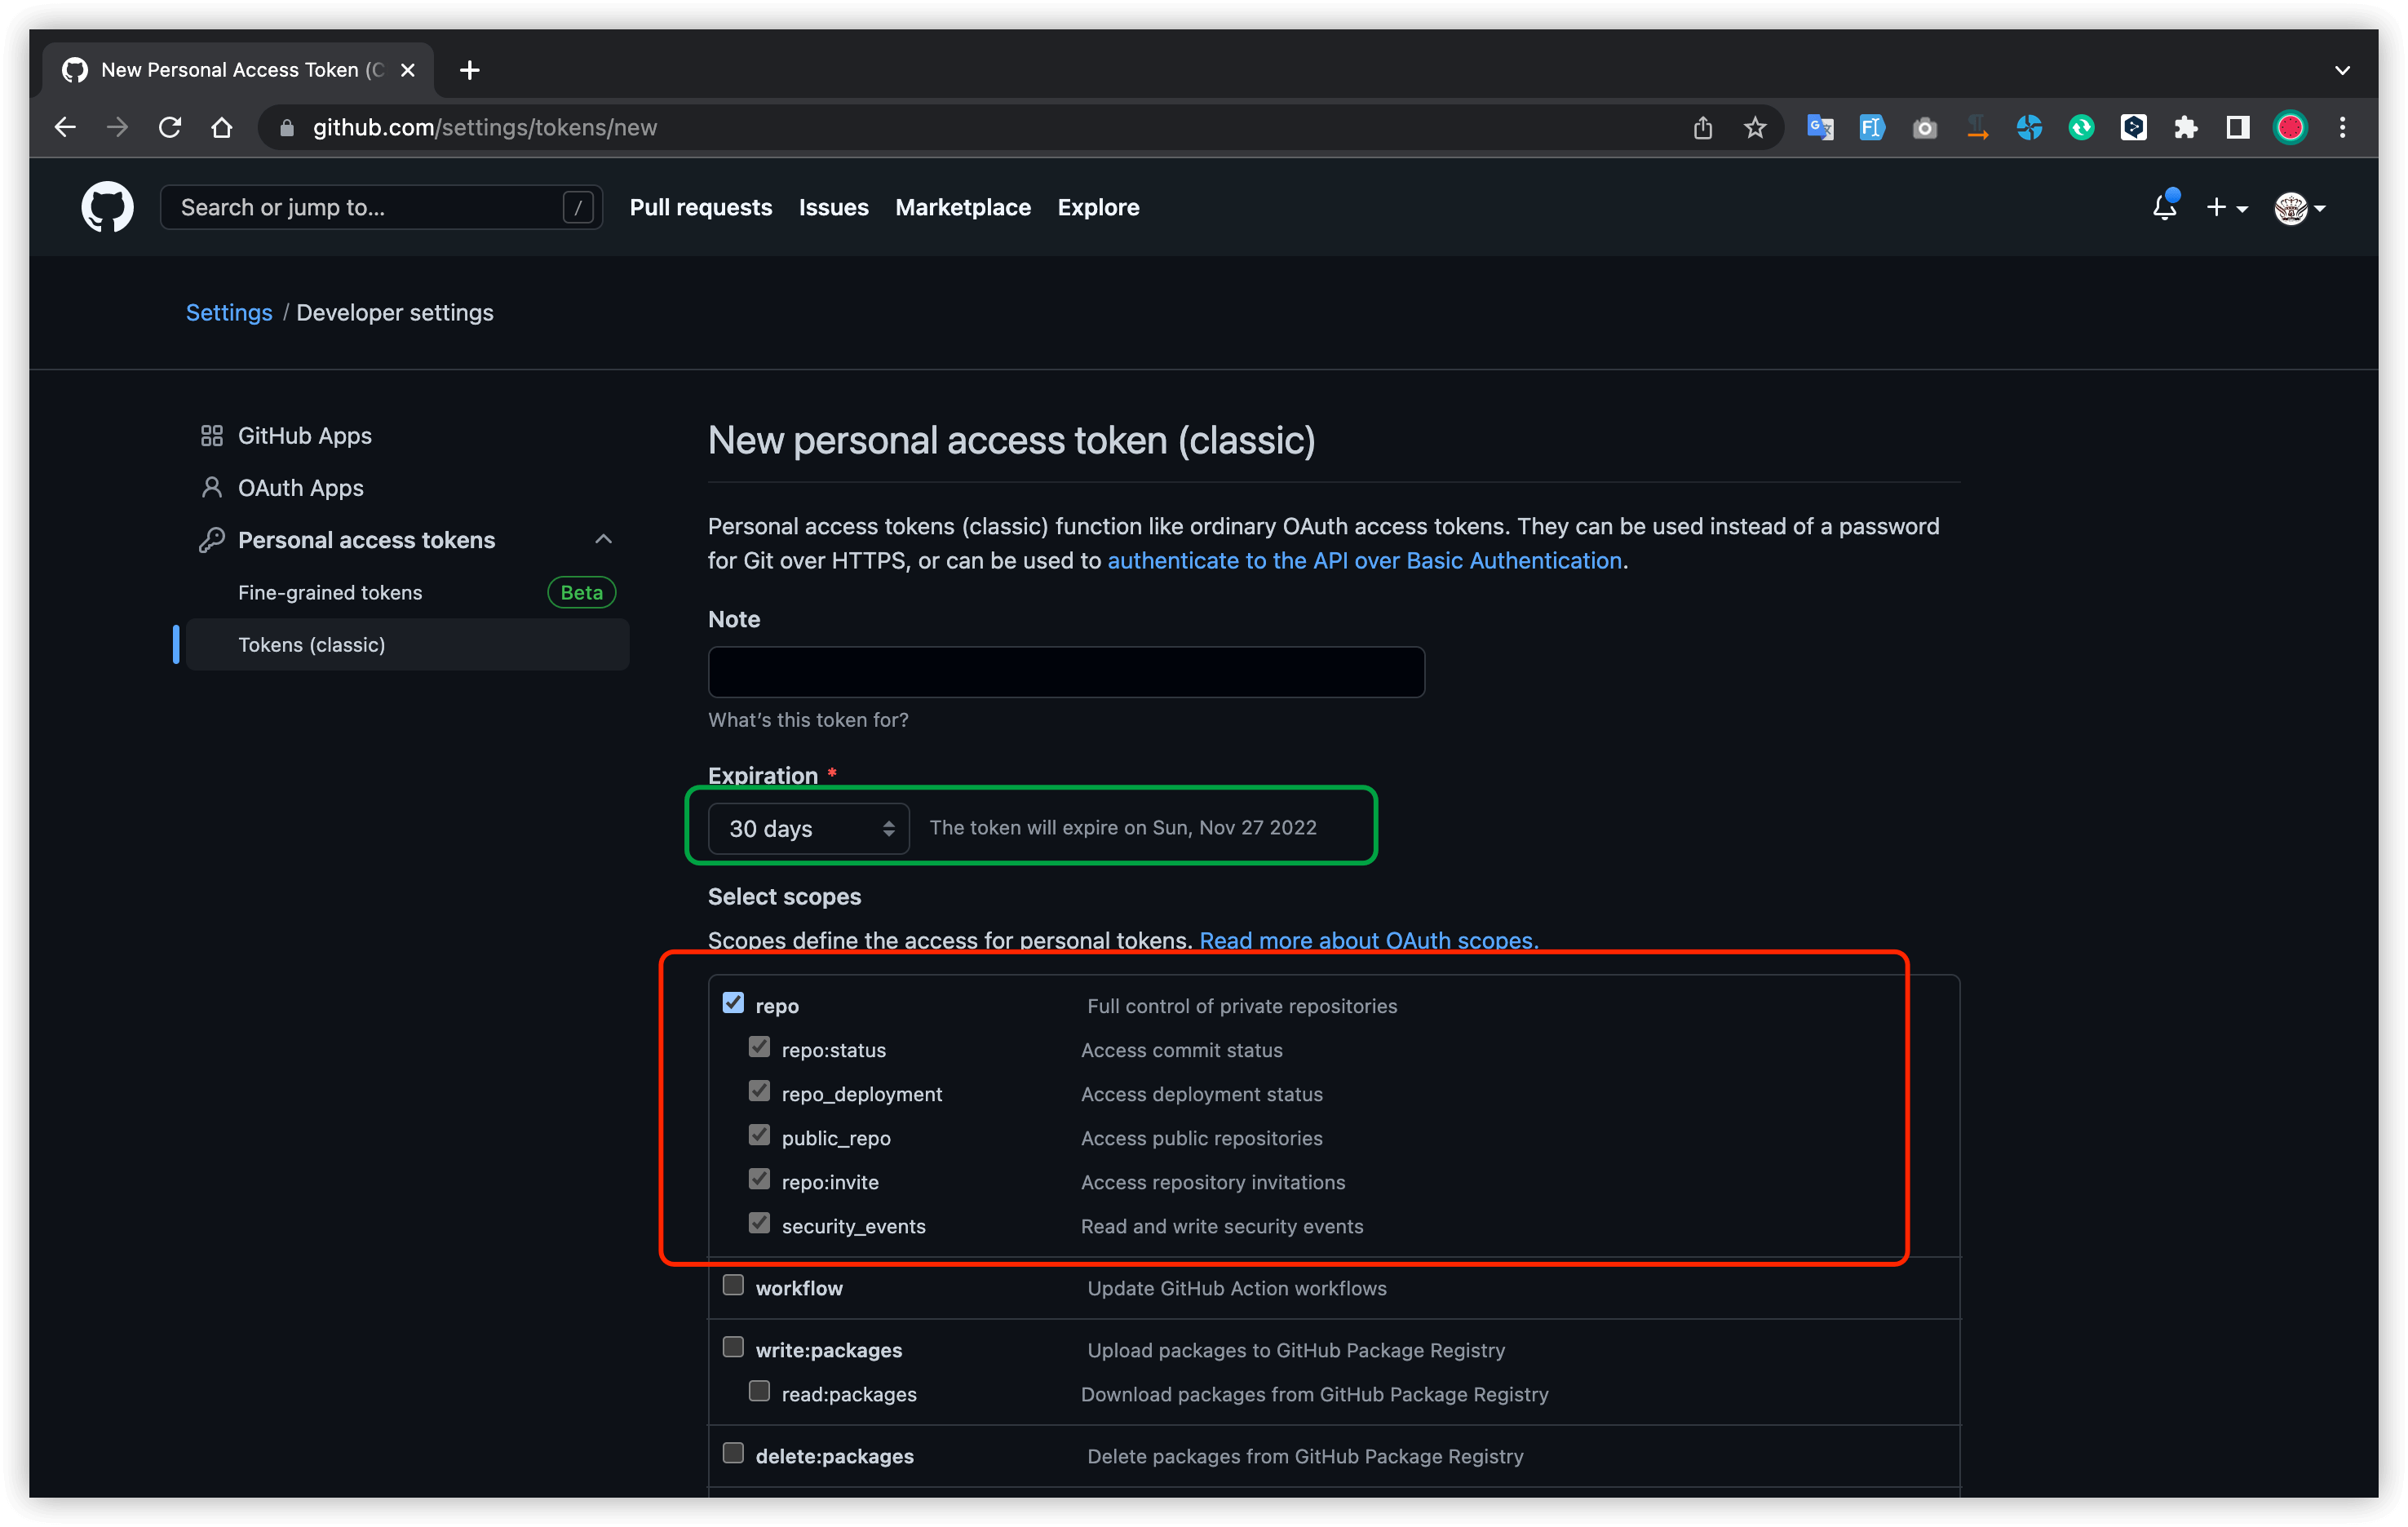Toggle the browser side panel icon
Screen dimensions: 2408x1527
[2238, 128]
